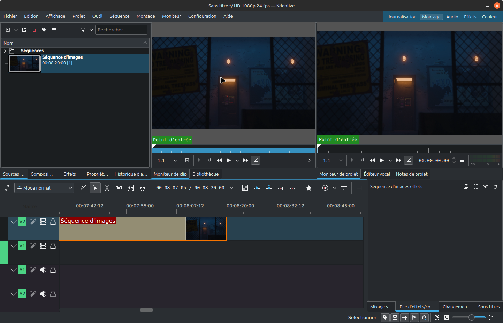Click the spacer tool icon

click(x=119, y=188)
